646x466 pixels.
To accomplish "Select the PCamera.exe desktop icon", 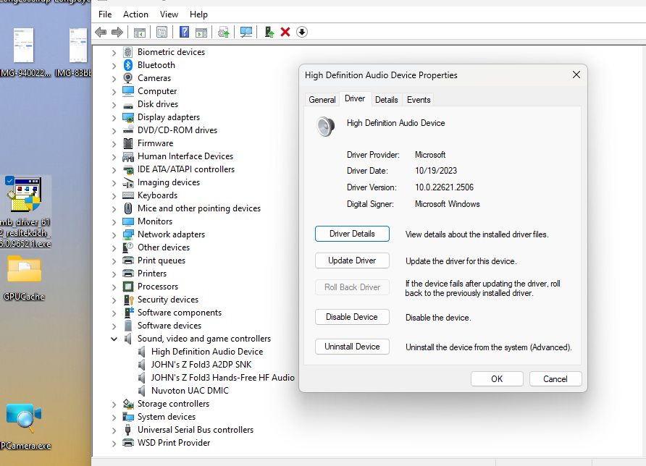I will coord(25,426).
